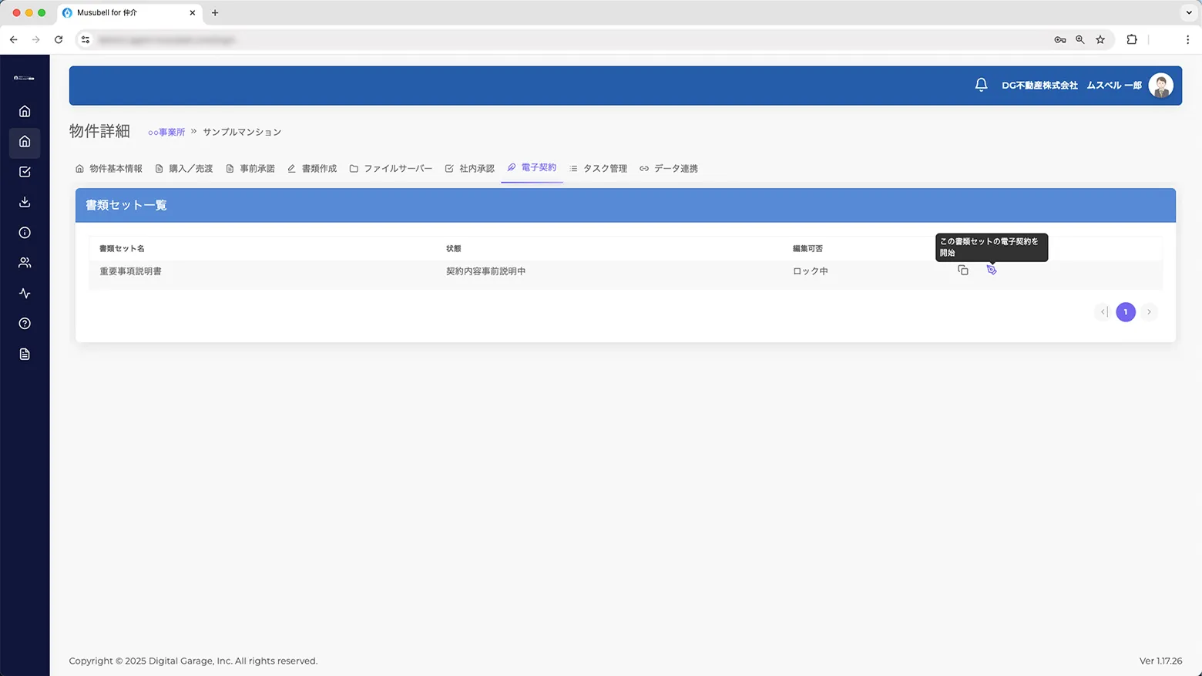Open the activity pulse sidebar icon
Screen dimensions: 1202x676
click(x=25, y=293)
